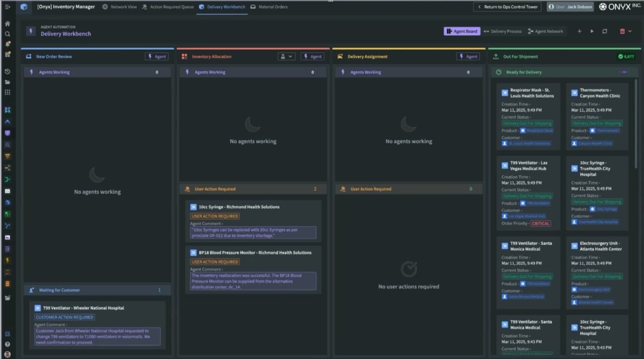
Task: Click the purple indicator in Ready for Delivery header
Action: point(624,72)
